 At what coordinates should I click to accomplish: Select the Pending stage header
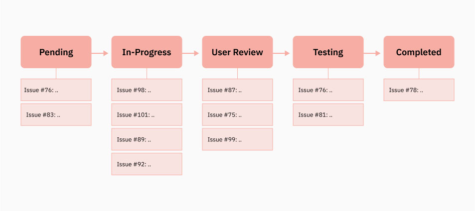pyautogui.click(x=56, y=52)
